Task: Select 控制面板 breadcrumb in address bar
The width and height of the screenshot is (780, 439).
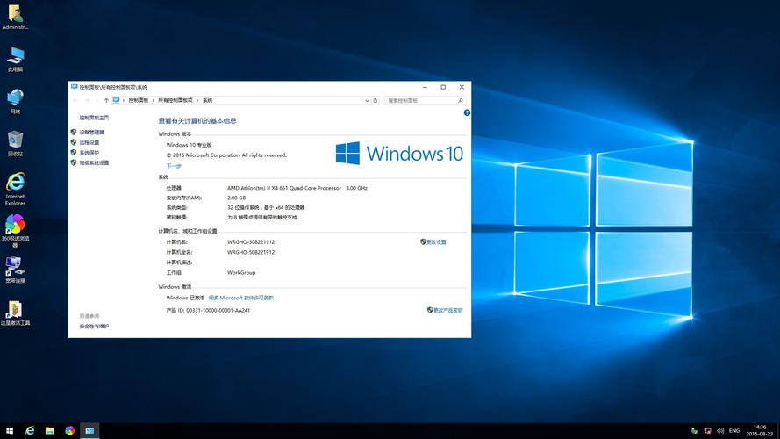Action: (x=139, y=101)
